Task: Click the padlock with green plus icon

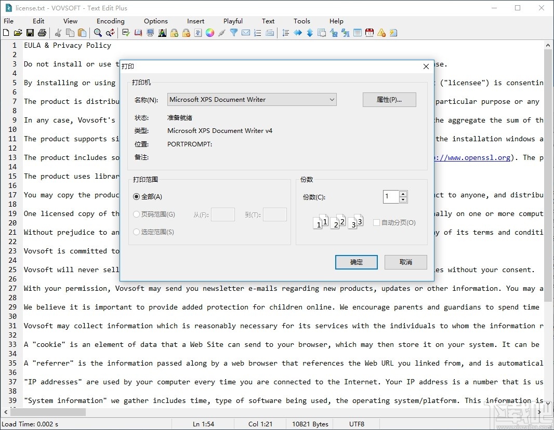Action: (174, 33)
